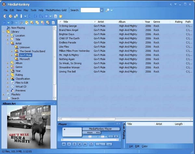Click the orange disc icon in main toolbar
Viewport: 195px width, 154px height.
coord(11,16)
